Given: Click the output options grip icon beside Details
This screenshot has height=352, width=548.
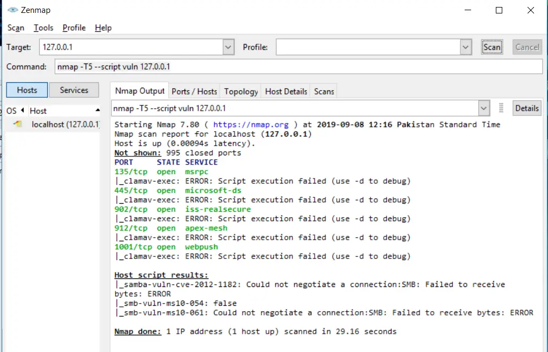Looking at the screenshot, I should coord(501,108).
